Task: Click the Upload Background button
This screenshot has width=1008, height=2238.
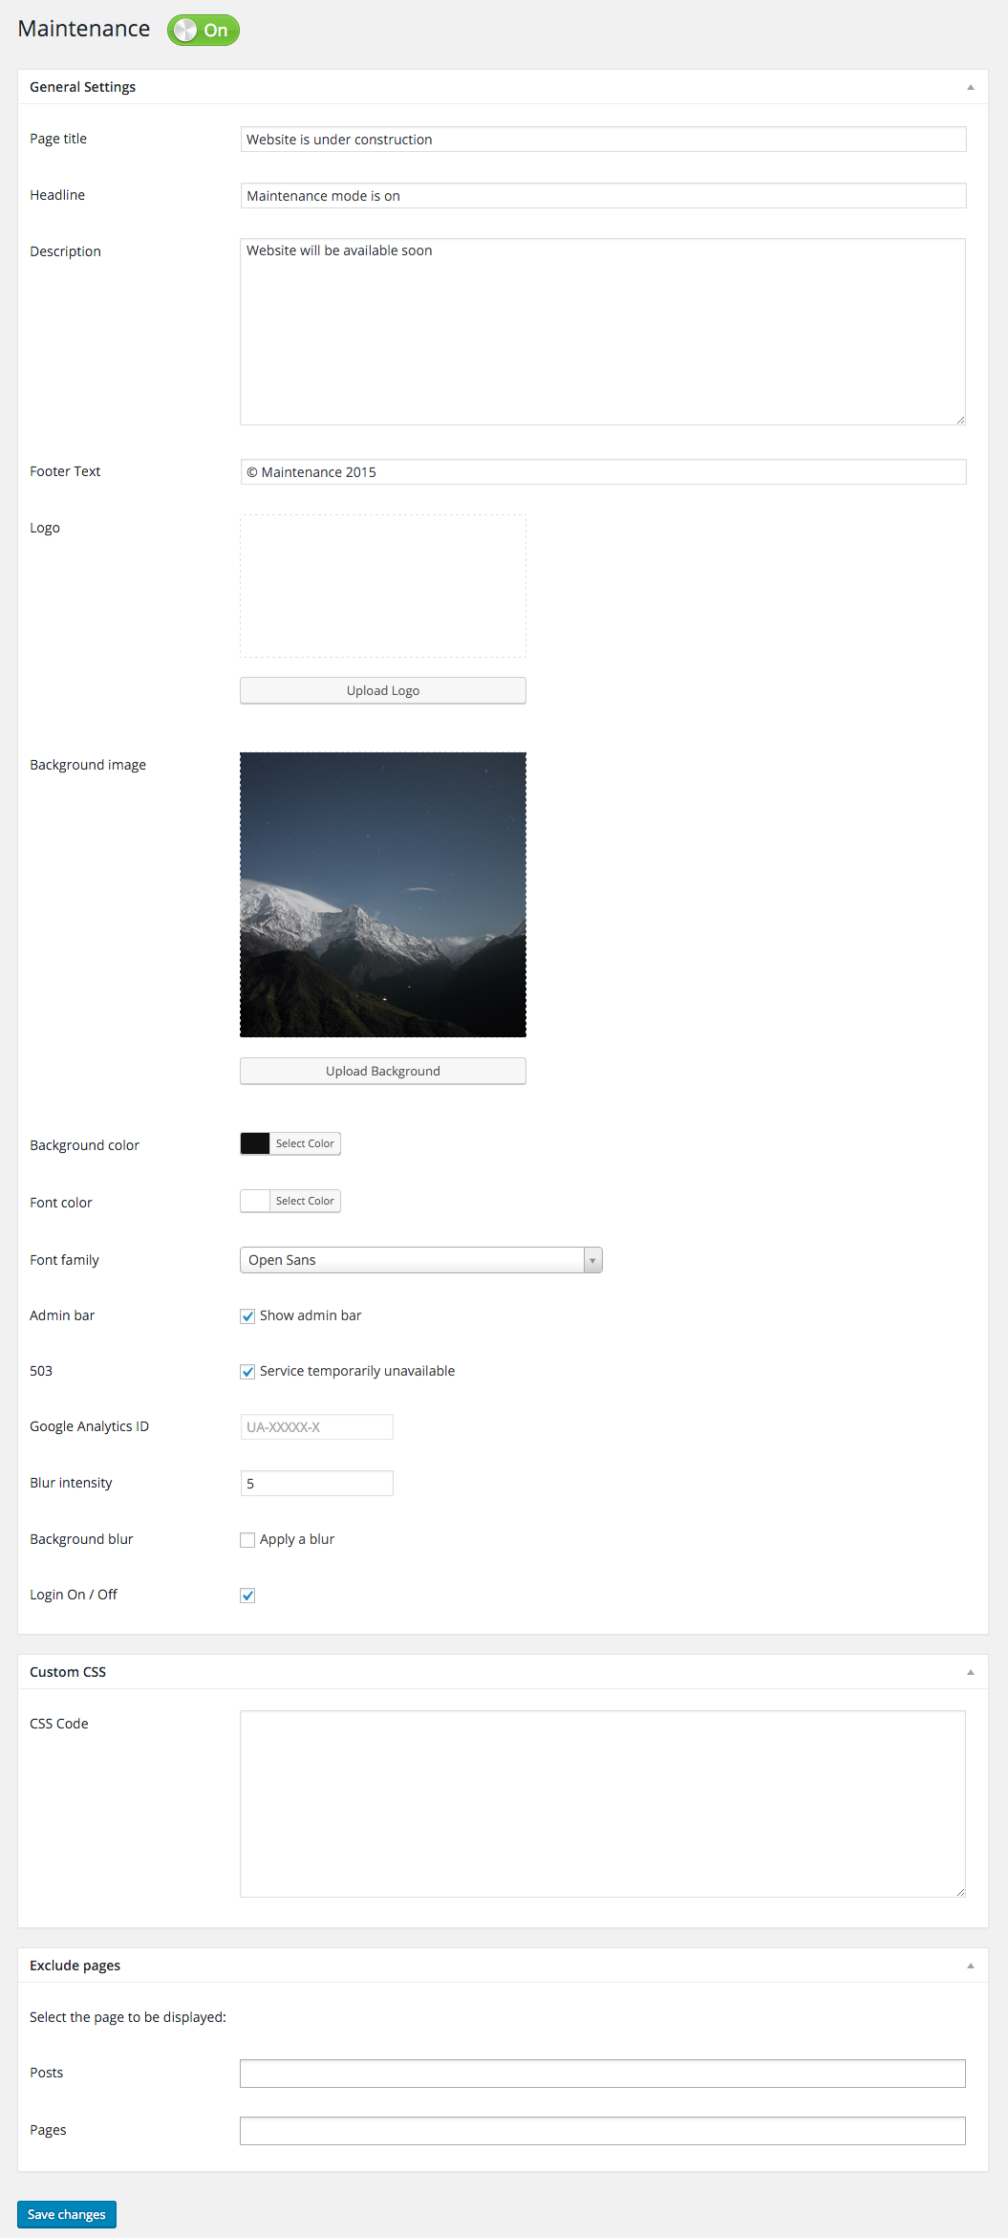Action: tap(383, 1071)
